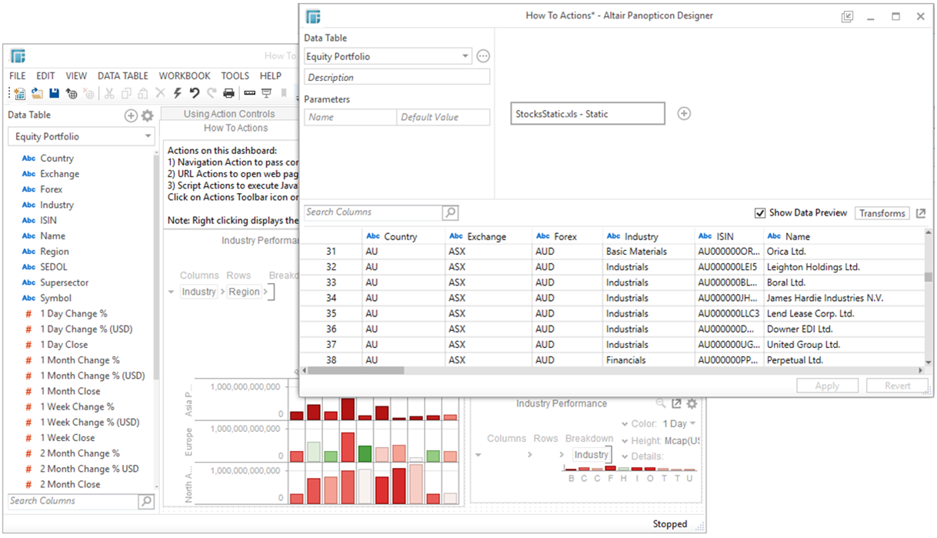Select the Cut scissors icon
The height and width of the screenshot is (538, 937).
(110, 93)
